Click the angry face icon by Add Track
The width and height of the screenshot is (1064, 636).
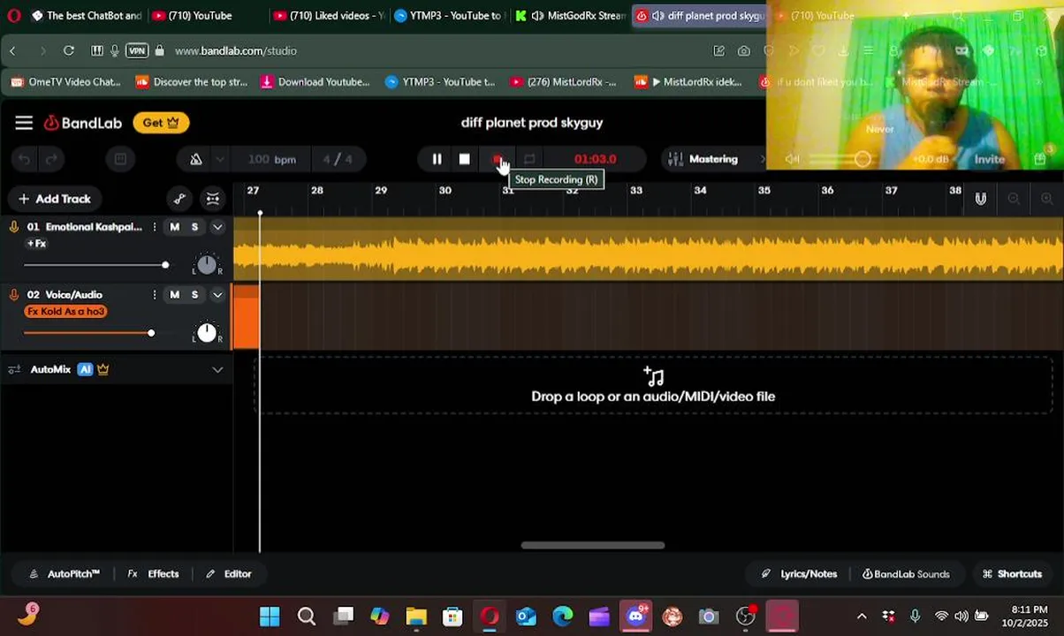pyautogui.click(x=213, y=199)
